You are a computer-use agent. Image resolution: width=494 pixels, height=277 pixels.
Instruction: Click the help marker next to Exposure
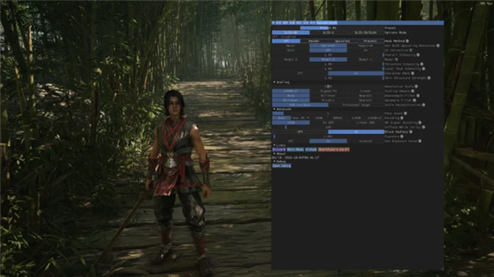pos(402,136)
